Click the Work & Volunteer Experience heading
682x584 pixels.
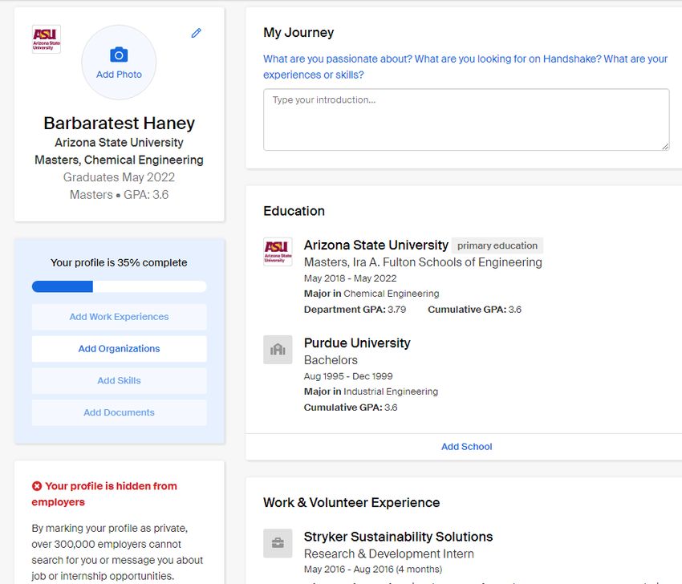click(351, 503)
